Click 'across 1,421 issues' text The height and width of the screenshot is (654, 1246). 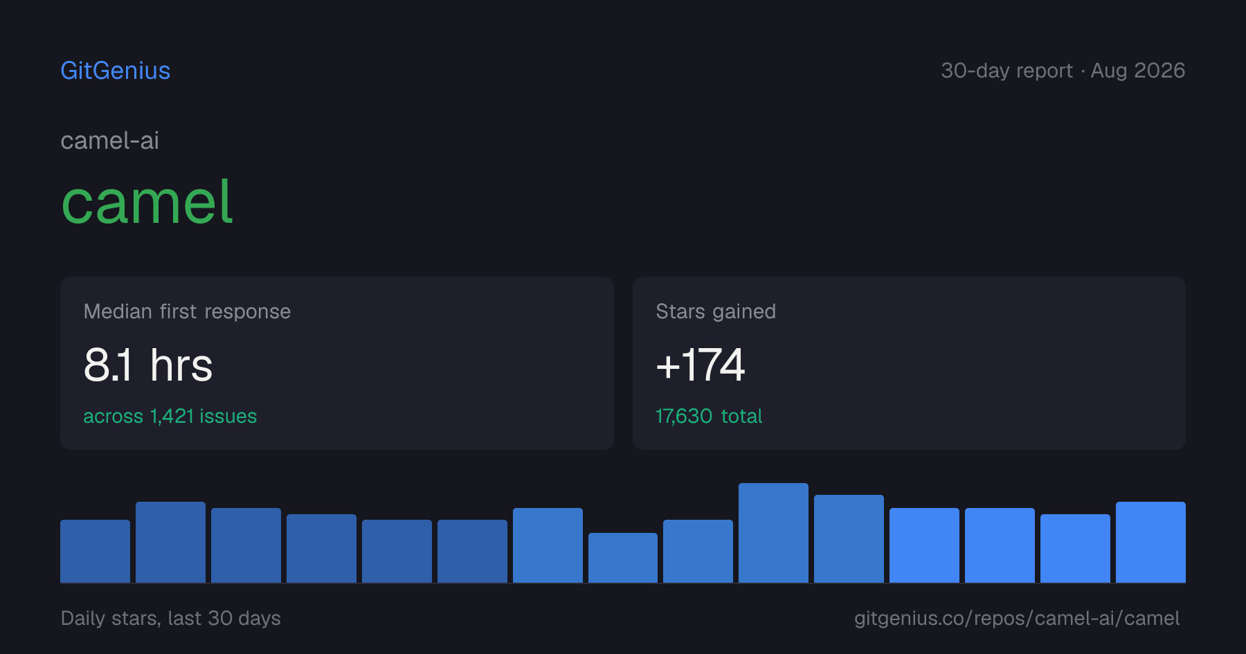tap(170, 416)
